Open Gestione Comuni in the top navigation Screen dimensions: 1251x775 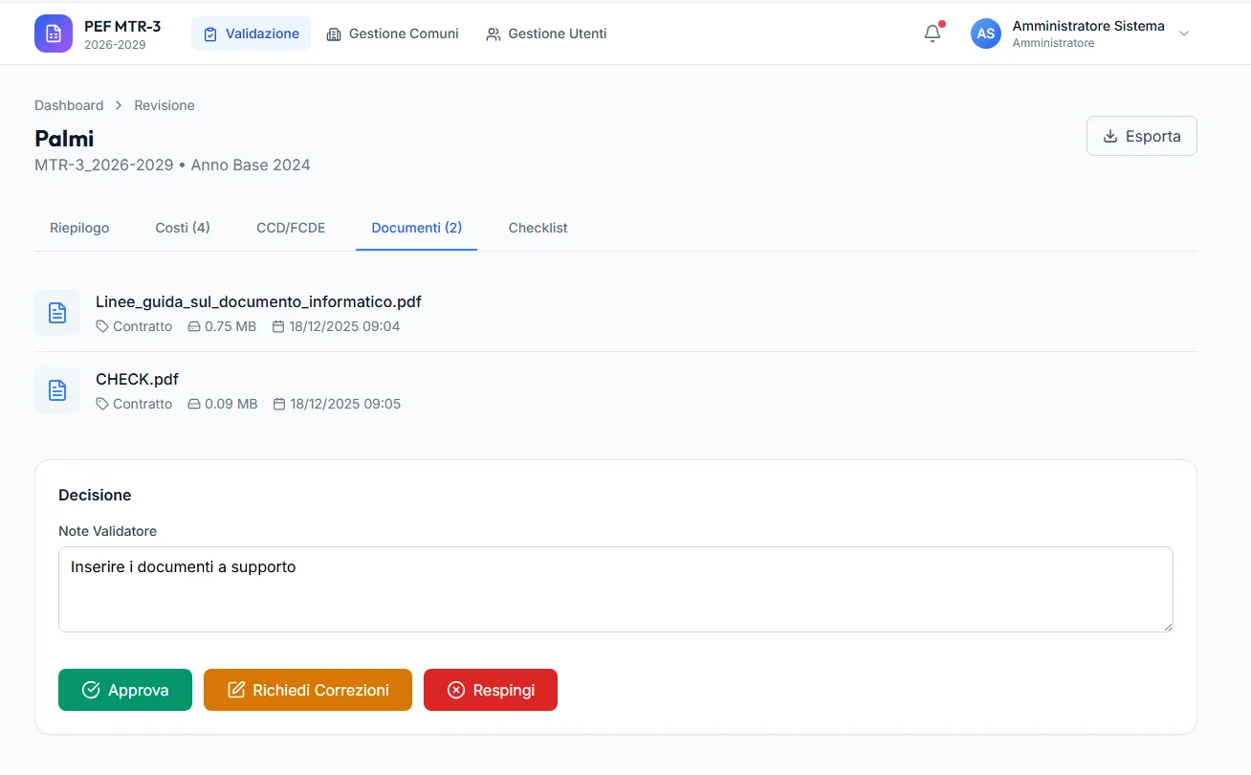click(x=392, y=33)
